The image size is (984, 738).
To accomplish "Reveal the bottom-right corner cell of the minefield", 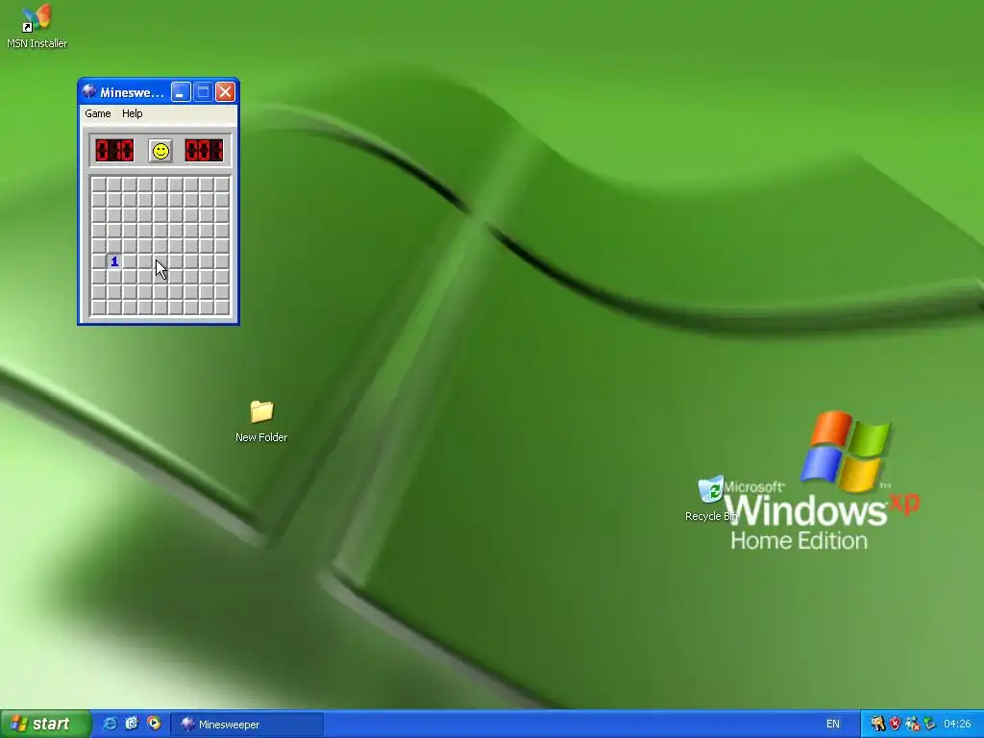I will tap(222, 307).
